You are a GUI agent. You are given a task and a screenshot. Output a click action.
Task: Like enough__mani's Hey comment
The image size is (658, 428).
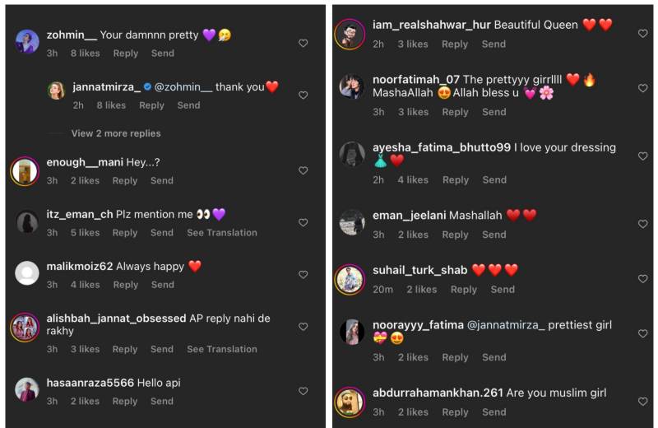click(x=303, y=170)
